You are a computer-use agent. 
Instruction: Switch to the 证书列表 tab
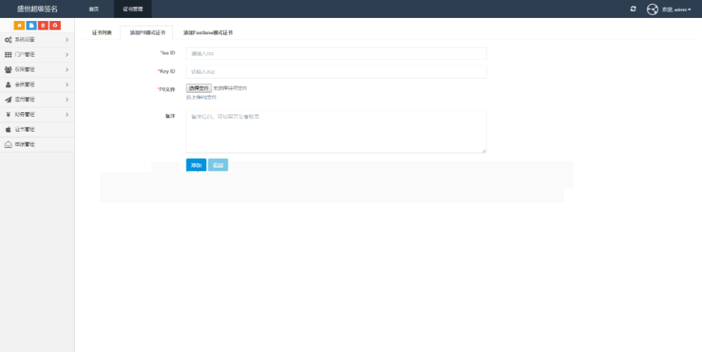pos(101,33)
